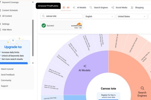The width and height of the screenshot is (151, 100).
Task: Open the Send Feedback link
Action: point(8,75)
